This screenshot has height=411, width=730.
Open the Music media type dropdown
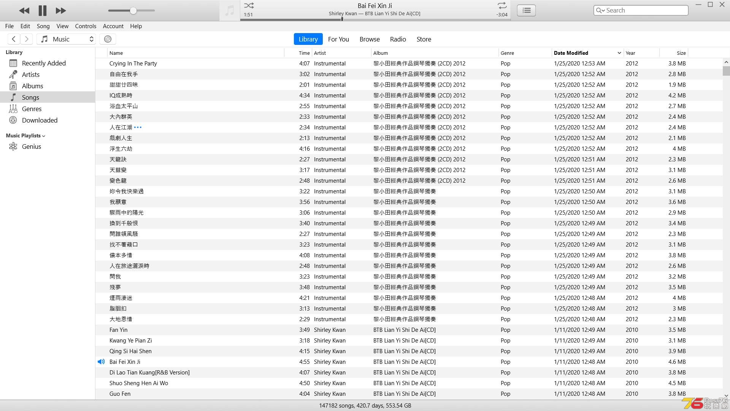[66, 39]
